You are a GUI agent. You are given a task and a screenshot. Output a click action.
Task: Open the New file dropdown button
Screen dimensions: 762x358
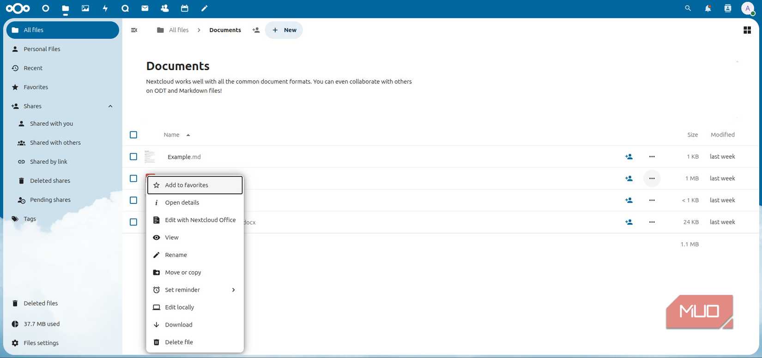(x=284, y=30)
